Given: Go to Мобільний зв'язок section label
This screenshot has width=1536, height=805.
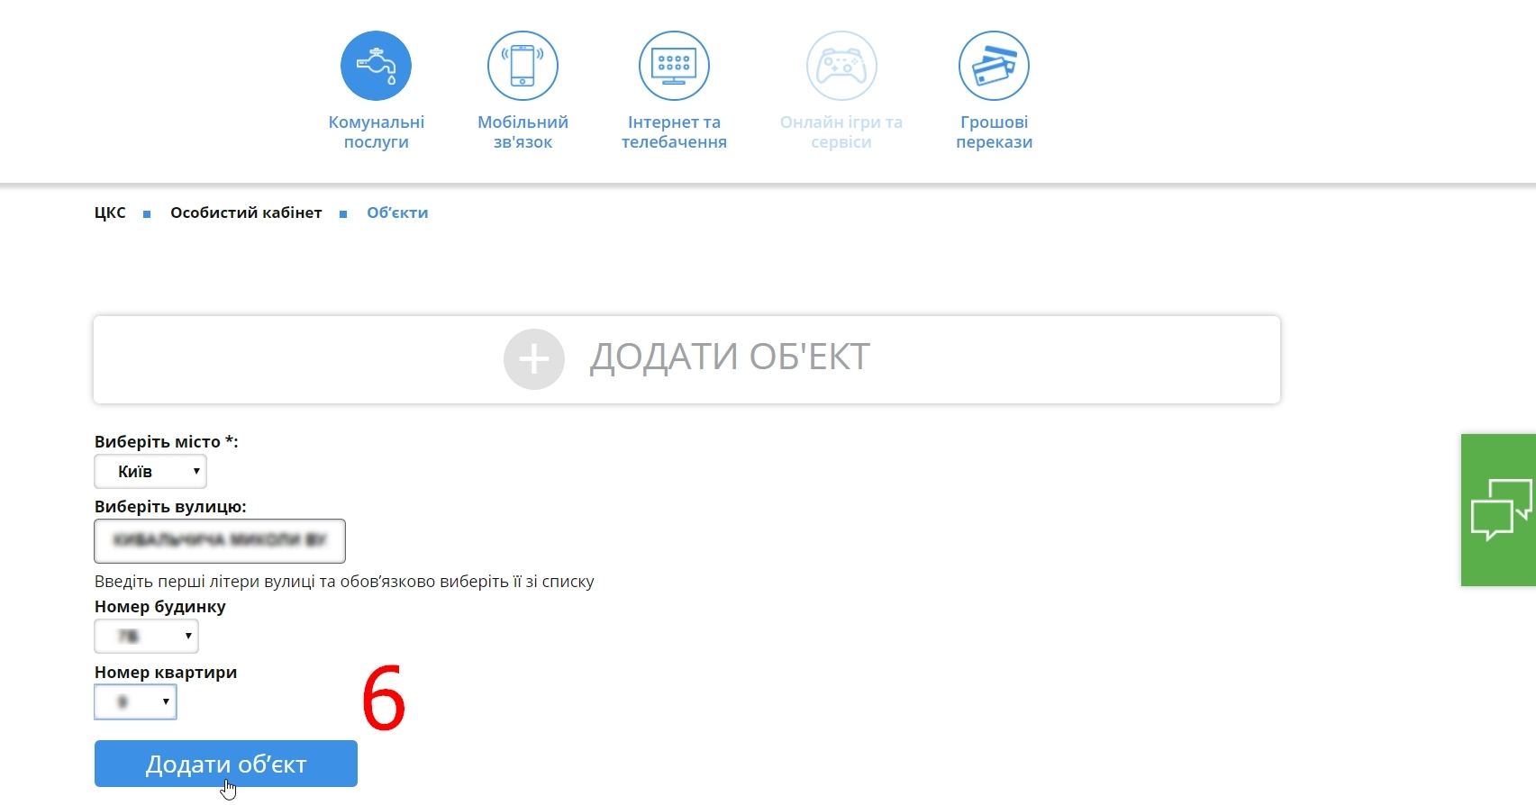Looking at the screenshot, I should [523, 132].
